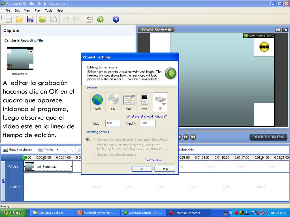Click into the Width field showing 536

click(113, 123)
